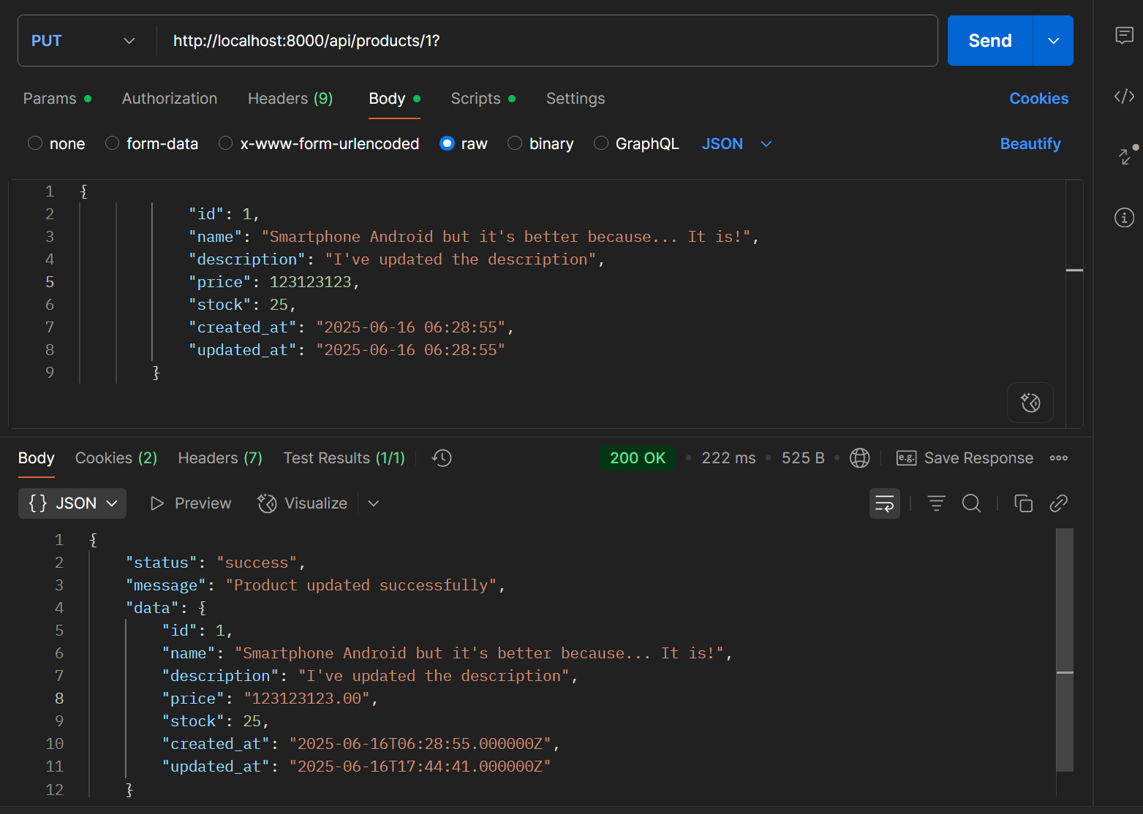Open the comments icon in right sidebar
Screen dimensions: 1143x814
point(1124,35)
